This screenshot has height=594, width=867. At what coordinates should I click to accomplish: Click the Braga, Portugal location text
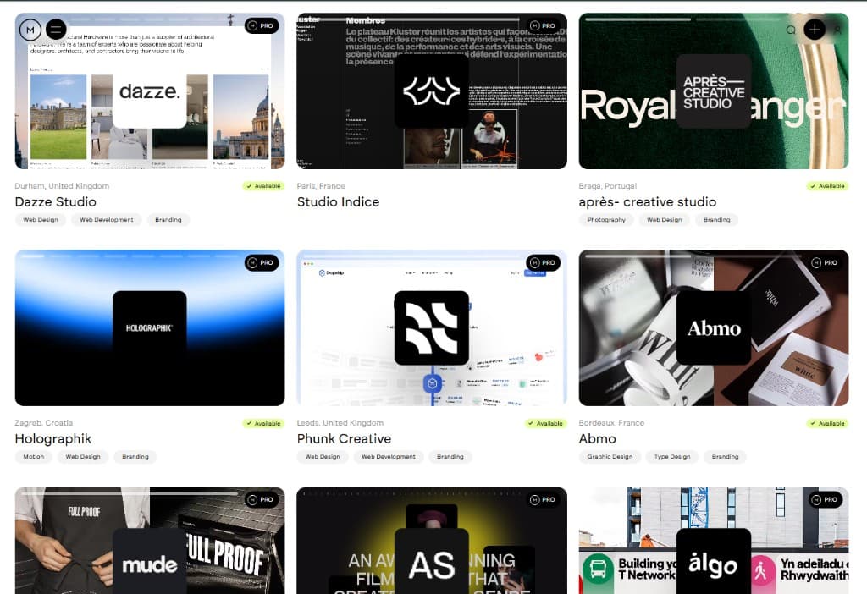608,186
